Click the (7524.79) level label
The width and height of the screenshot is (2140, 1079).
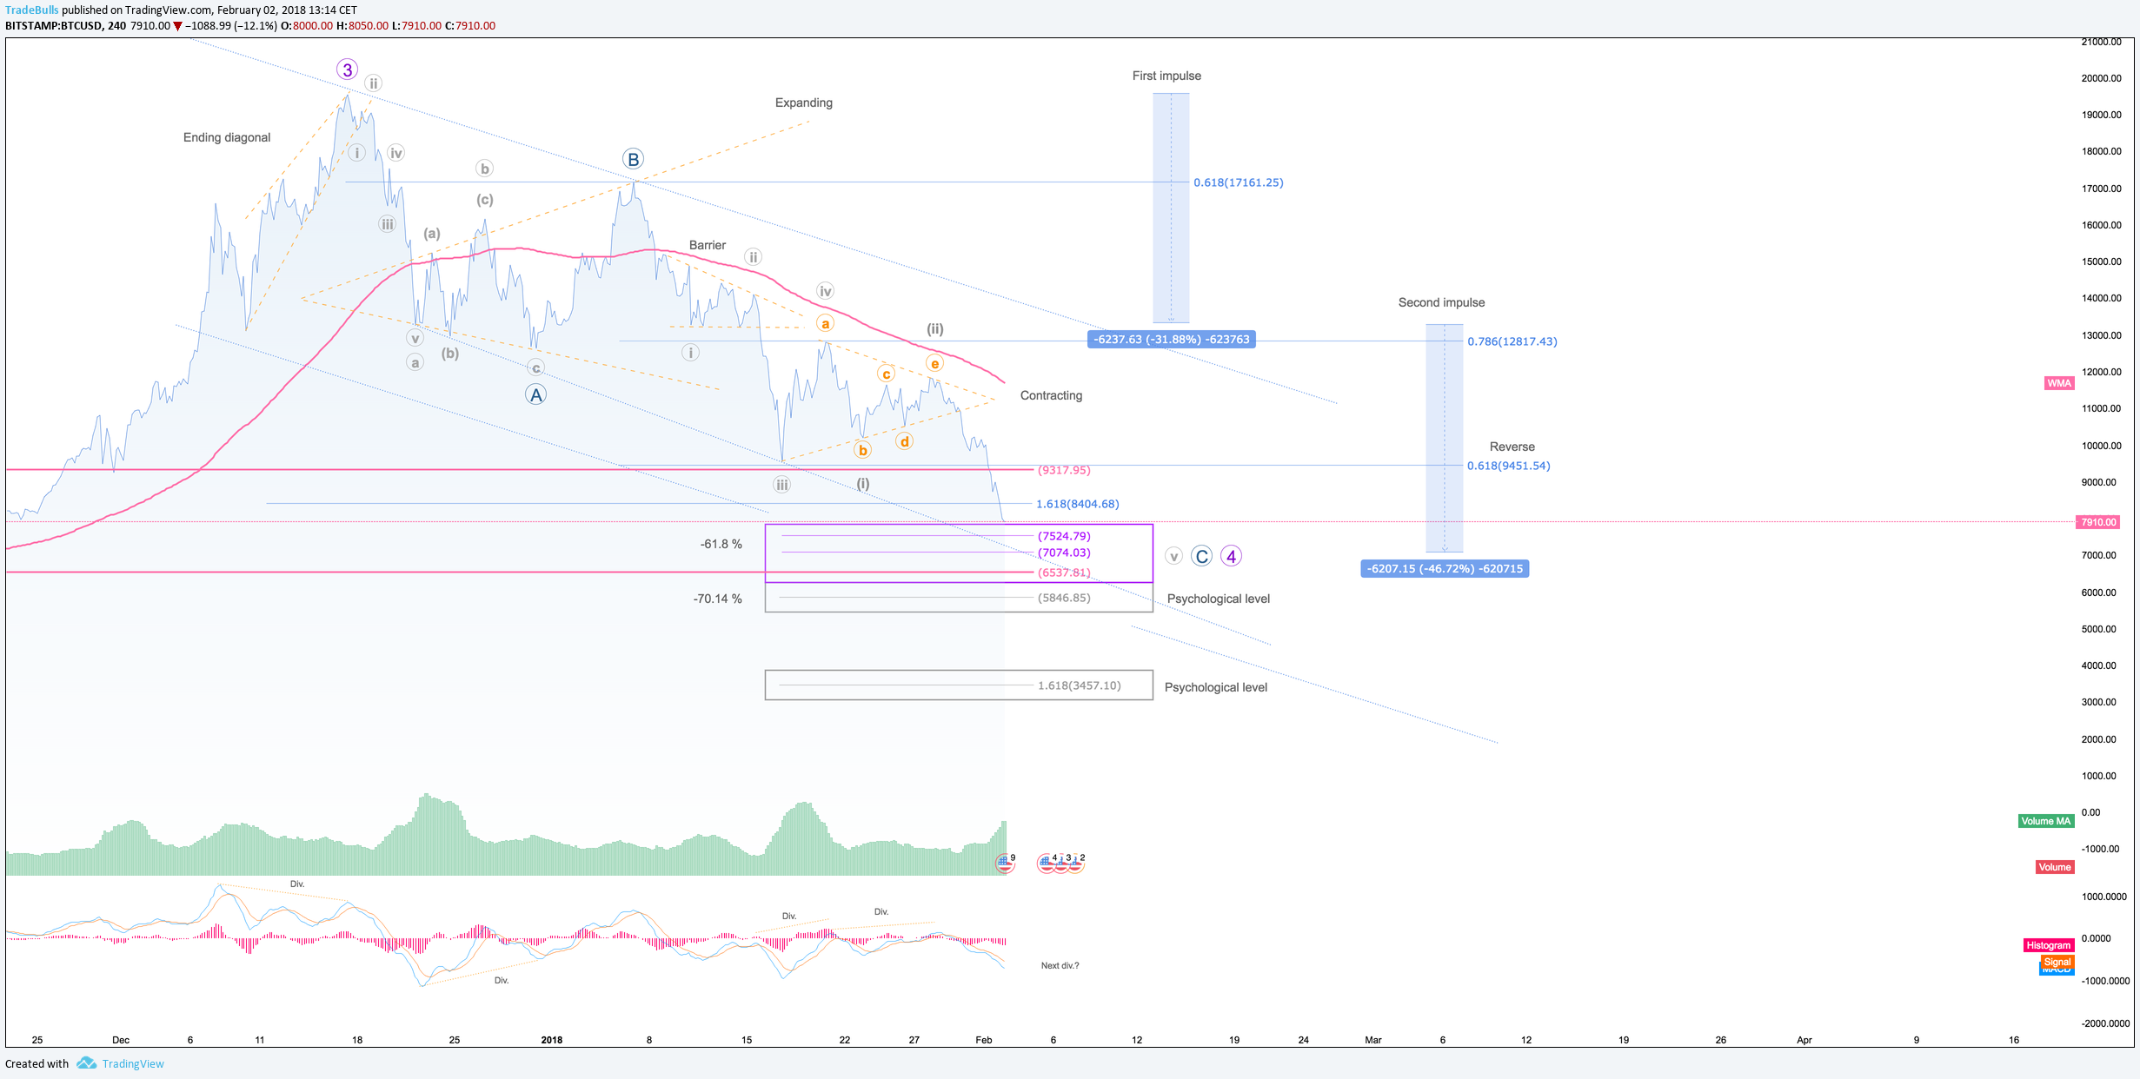[x=1064, y=536]
